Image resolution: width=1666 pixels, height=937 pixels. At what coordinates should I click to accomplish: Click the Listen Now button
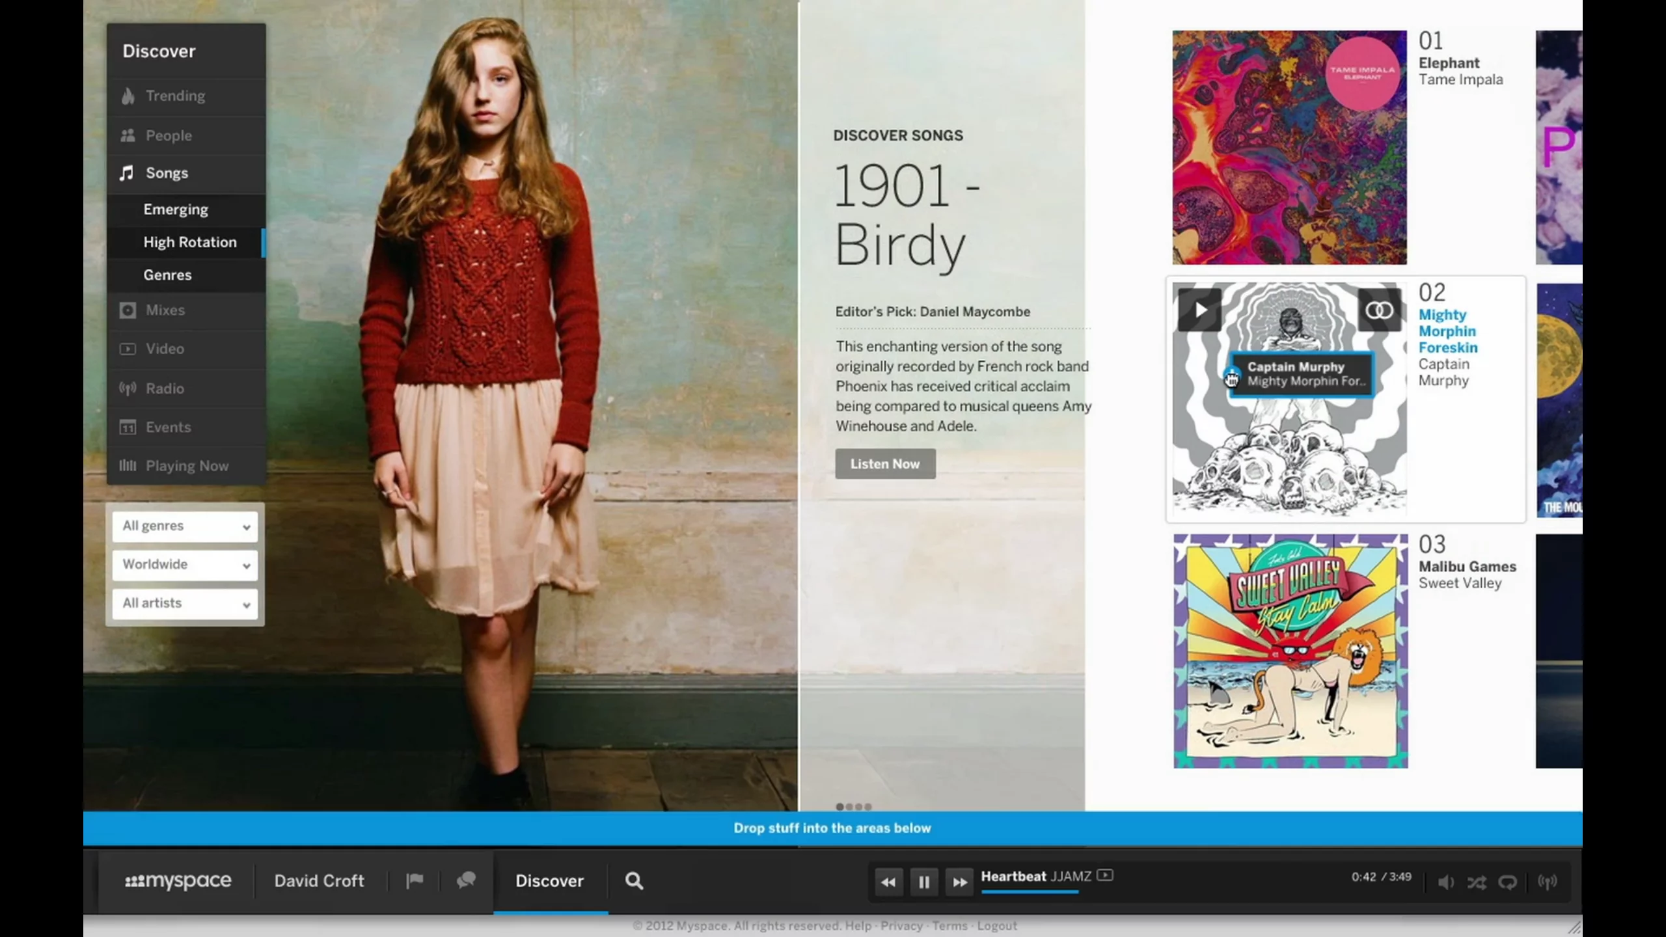coord(885,463)
